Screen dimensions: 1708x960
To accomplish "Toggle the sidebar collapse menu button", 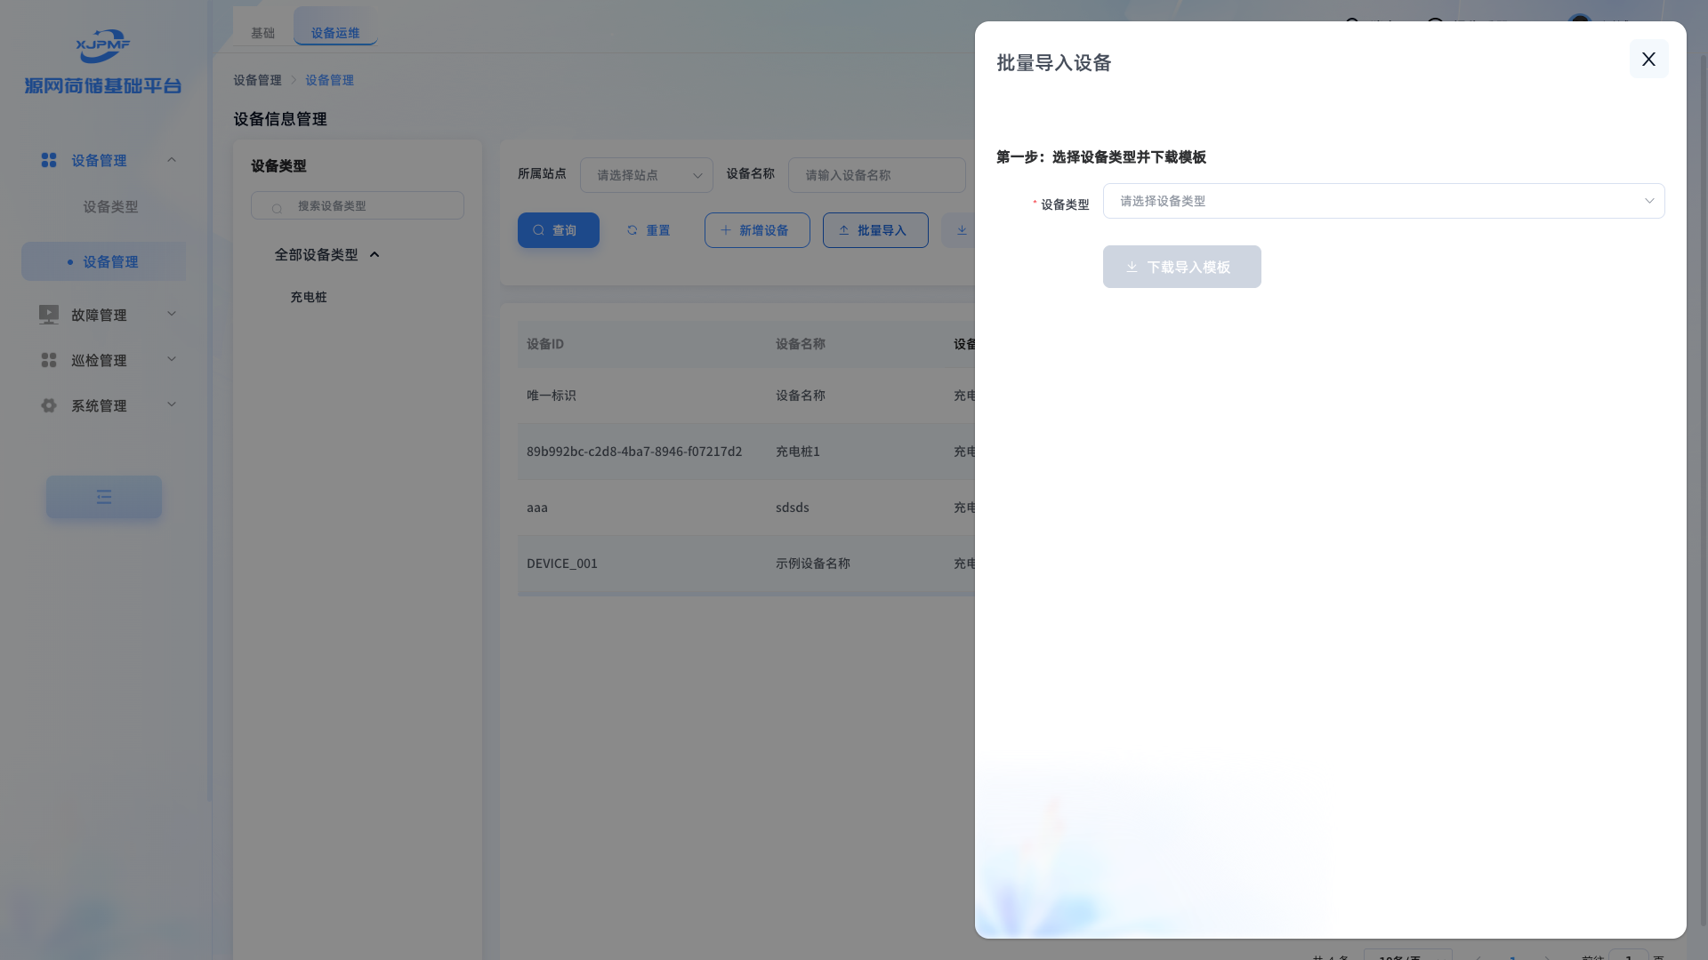I will pos(104,497).
